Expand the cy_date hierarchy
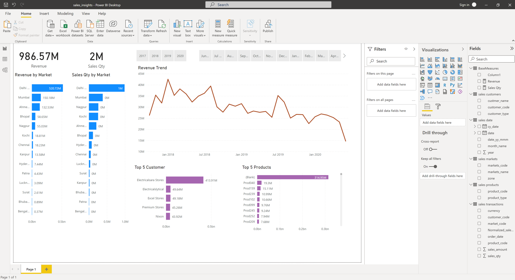 point(475,127)
